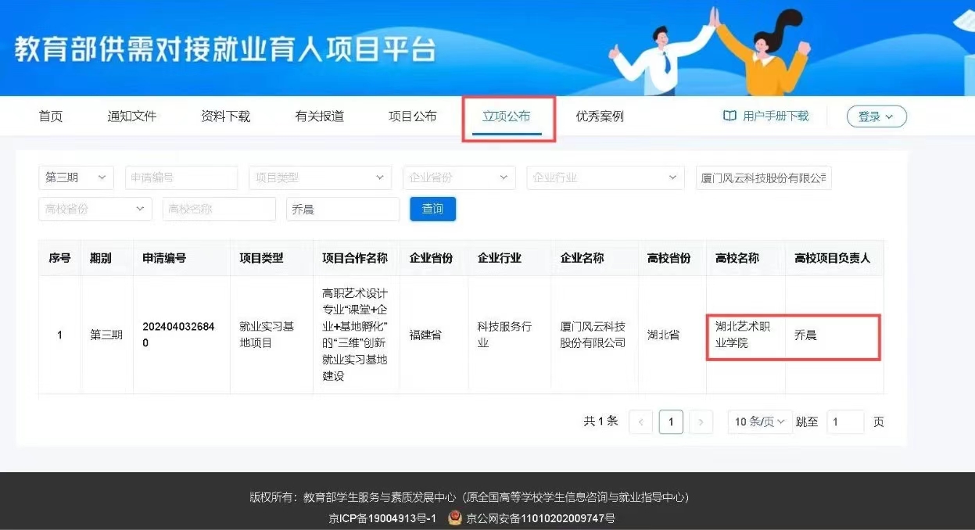Image resolution: width=975 pixels, height=530 pixels.
Task: Click the user manual book icon
Action: (x=729, y=116)
